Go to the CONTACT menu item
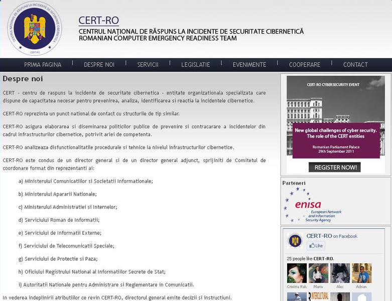 click(355, 65)
